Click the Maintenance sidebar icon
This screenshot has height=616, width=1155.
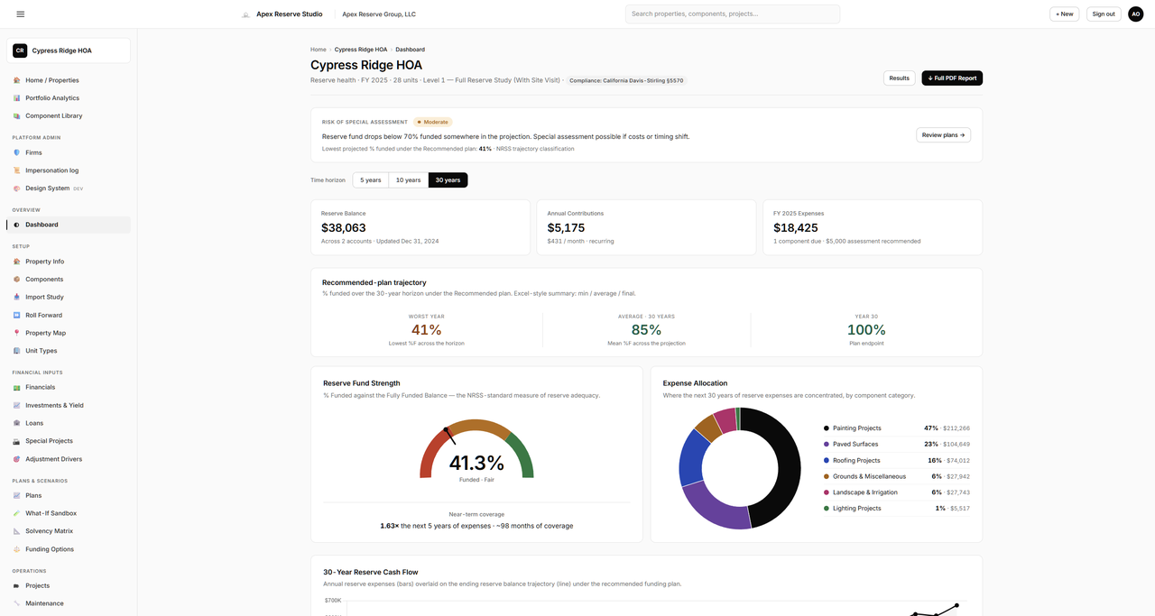[x=17, y=603]
